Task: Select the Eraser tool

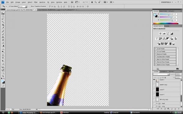Action: [3, 43]
